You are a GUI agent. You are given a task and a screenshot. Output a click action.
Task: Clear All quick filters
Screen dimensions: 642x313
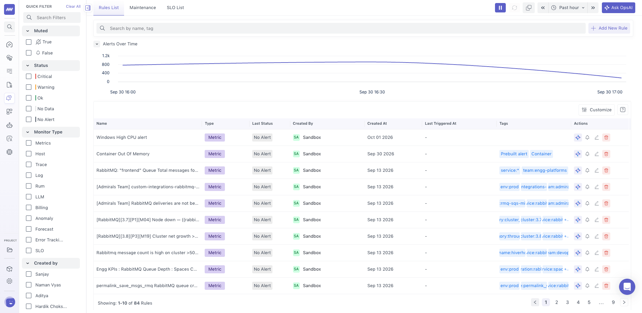point(73,6)
